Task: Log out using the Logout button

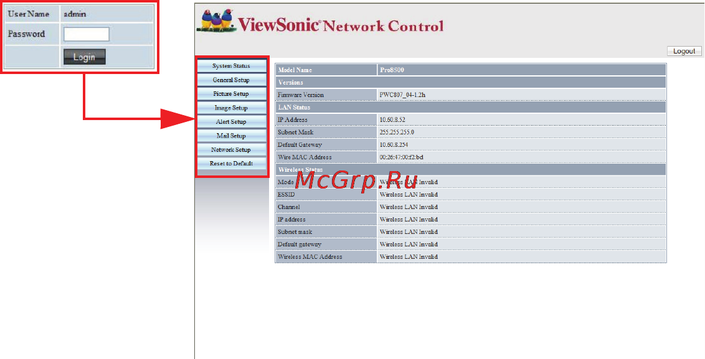Action: pos(684,51)
